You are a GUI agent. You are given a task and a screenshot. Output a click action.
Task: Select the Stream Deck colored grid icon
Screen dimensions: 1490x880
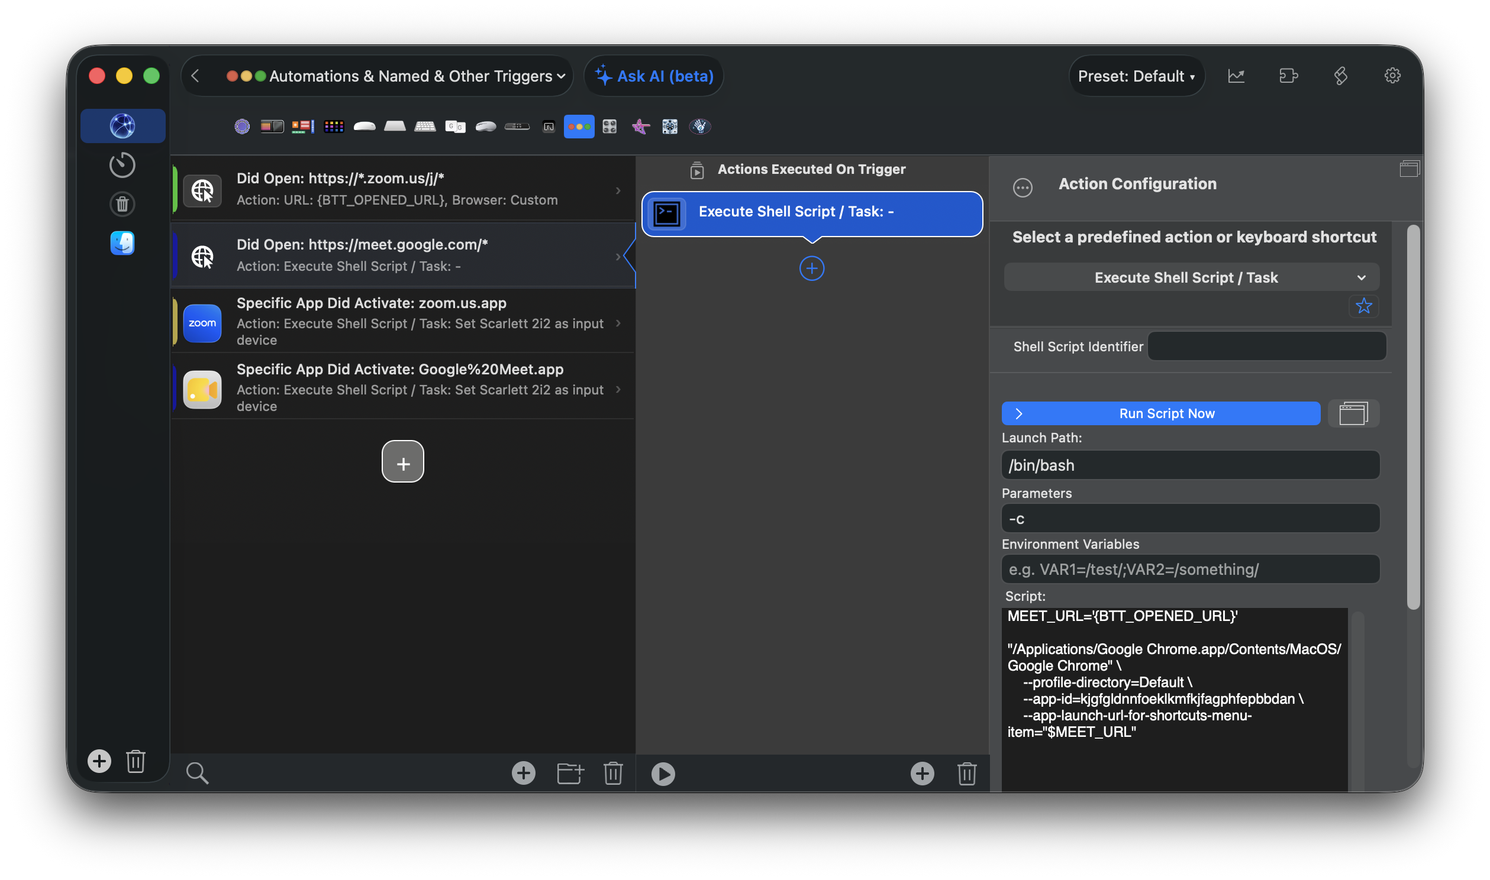tap(334, 127)
